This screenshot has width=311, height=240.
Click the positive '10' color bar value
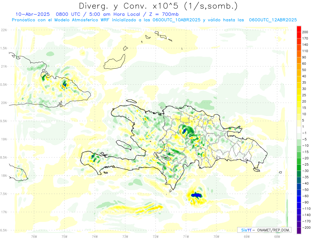click(x=304, y=114)
